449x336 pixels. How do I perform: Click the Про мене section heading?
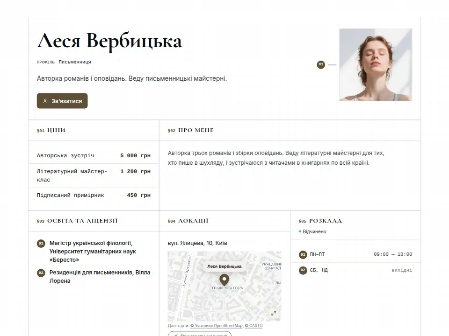pyautogui.click(x=196, y=130)
